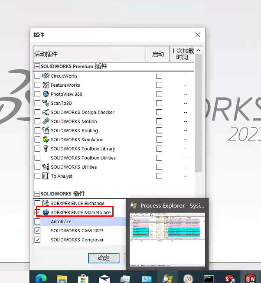Viewport: 261px width, 283px height.
Task: Click the FeatureWorks add-in icon
Action: click(46, 85)
